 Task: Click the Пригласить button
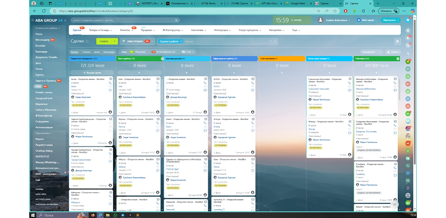(x=390, y=20)
